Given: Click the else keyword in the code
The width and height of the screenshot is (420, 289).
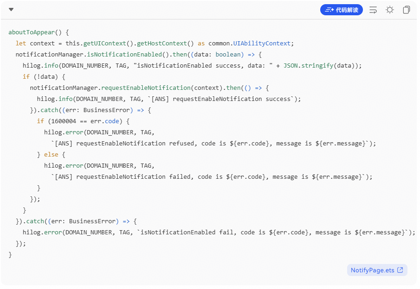Looking at the screenshot, I should 51,155.
